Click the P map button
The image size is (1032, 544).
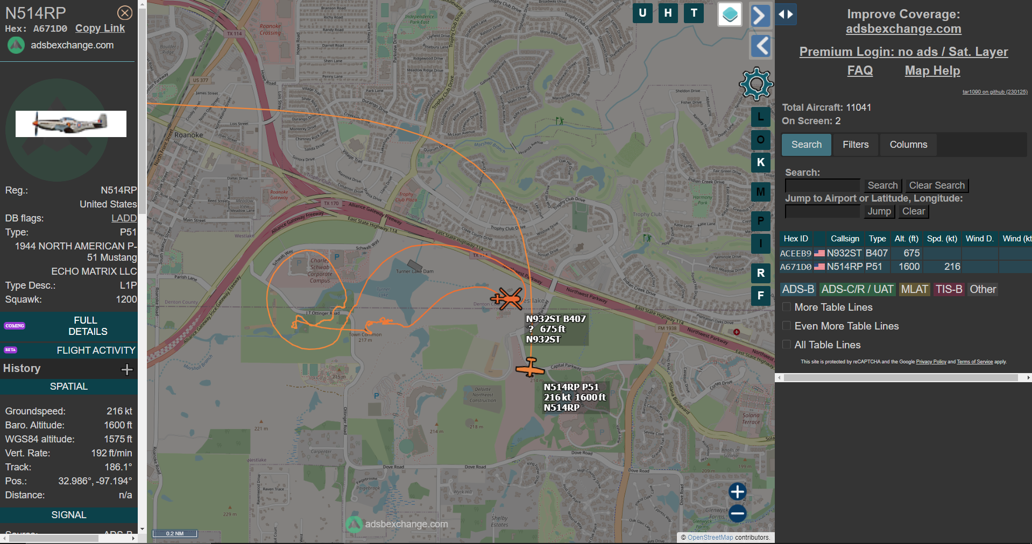click(761, 221)
